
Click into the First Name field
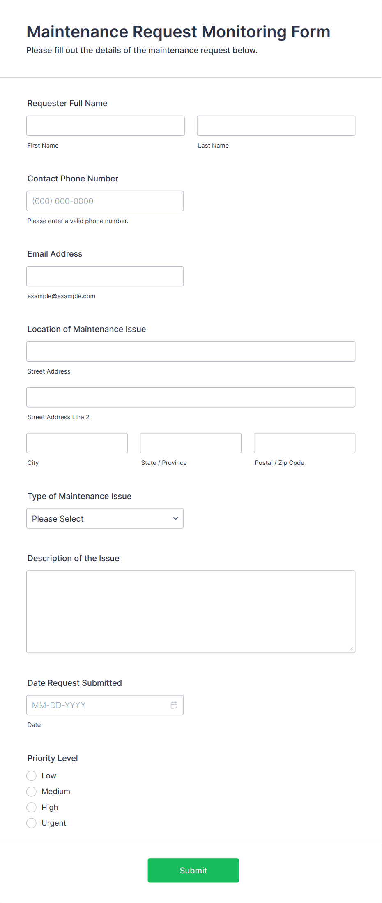pyautogui.click(x=105, y=125)
